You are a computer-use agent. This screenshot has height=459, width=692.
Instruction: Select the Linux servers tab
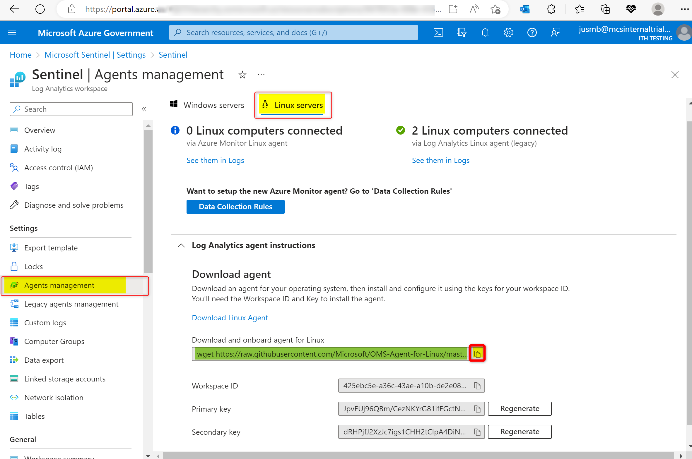pos(293,105)
